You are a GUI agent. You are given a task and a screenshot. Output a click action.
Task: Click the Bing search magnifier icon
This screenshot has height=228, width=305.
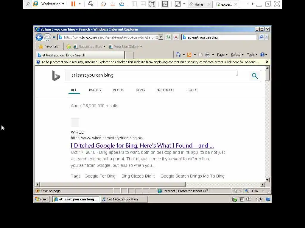255,76
